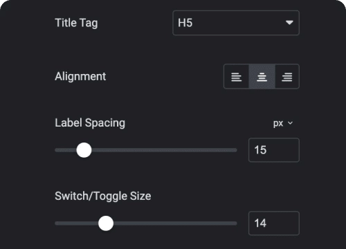The height and width of the screenshot is (249, 346).
Task: Click the small chevron beside px
Action: click(291, 123)
